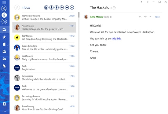Open the gray dropdown triangle in message header

(150, 17)
